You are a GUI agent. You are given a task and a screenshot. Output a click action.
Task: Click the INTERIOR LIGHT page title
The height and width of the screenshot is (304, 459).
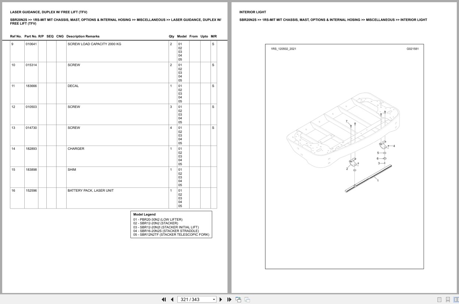(x=253, y=12)
